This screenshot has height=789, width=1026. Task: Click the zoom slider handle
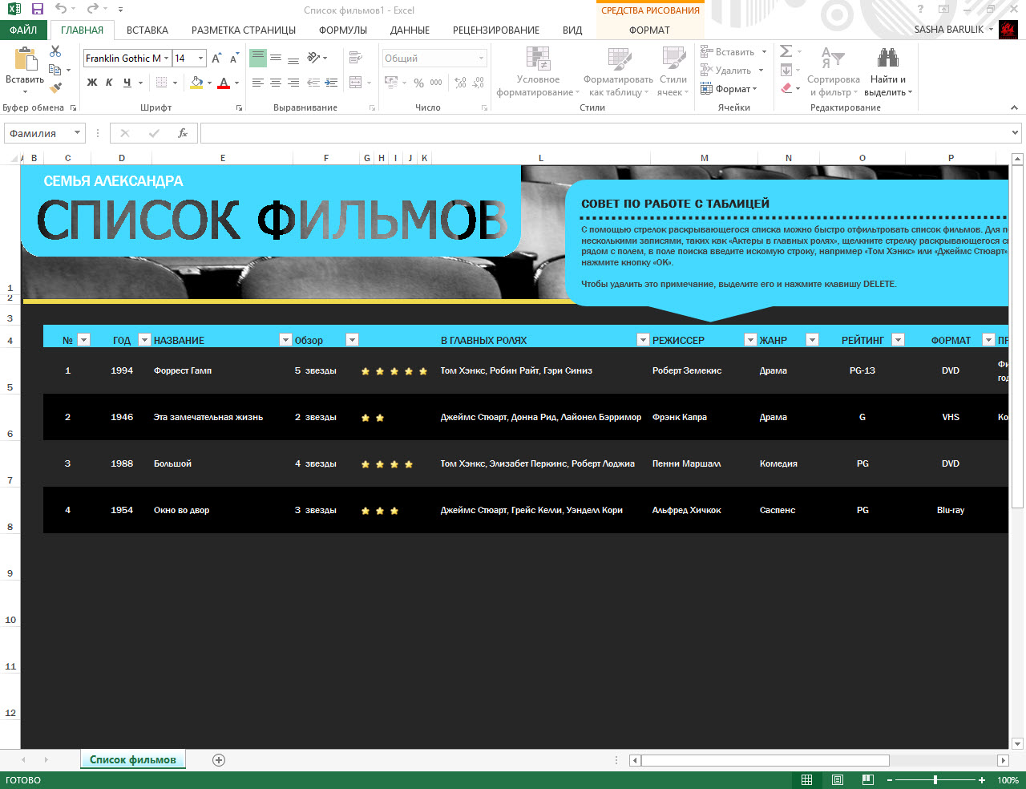[x=935, y=780]
